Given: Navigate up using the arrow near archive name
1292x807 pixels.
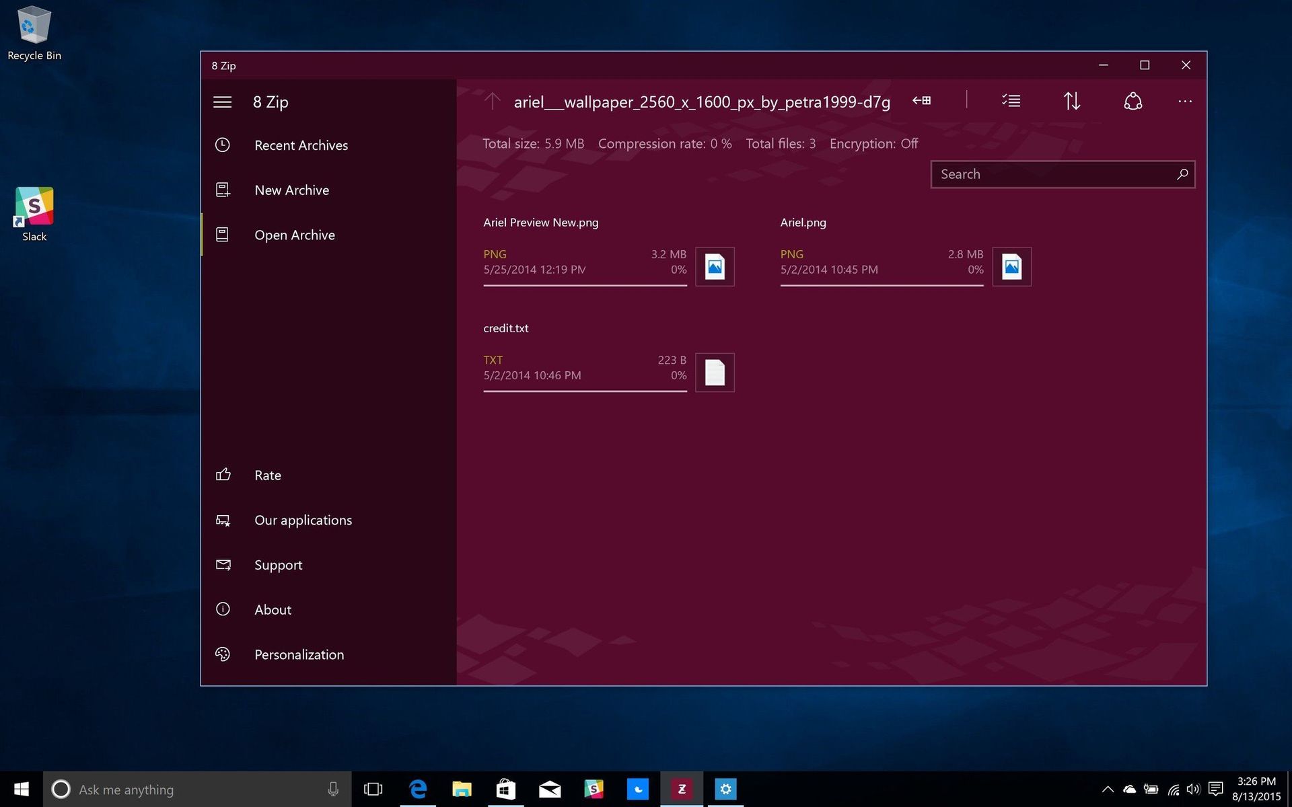Looking at the screenshot, I should [492, 101].
